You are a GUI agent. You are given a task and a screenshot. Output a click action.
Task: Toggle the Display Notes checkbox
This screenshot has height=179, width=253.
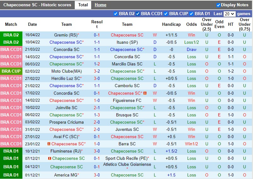(x=218, y=5)
